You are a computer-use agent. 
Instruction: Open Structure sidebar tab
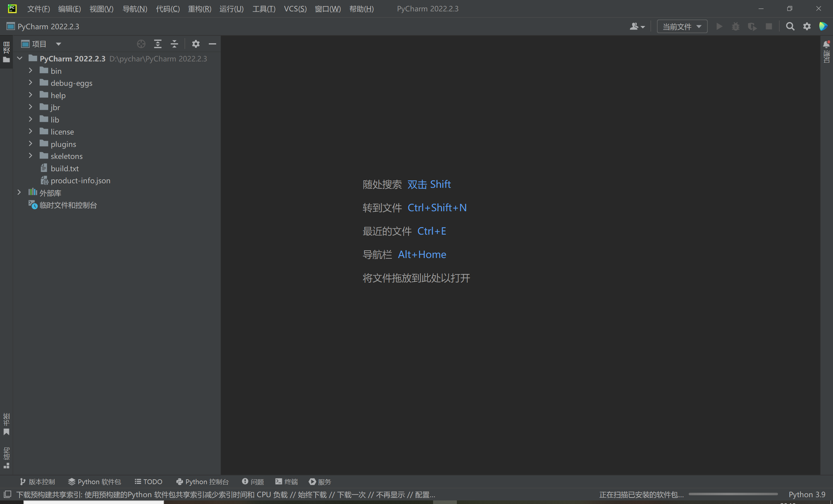point(7,458)
